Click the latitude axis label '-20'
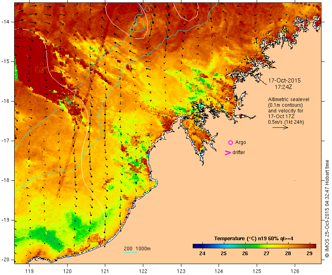Screen dimensions: 332x275 [5, 260]
